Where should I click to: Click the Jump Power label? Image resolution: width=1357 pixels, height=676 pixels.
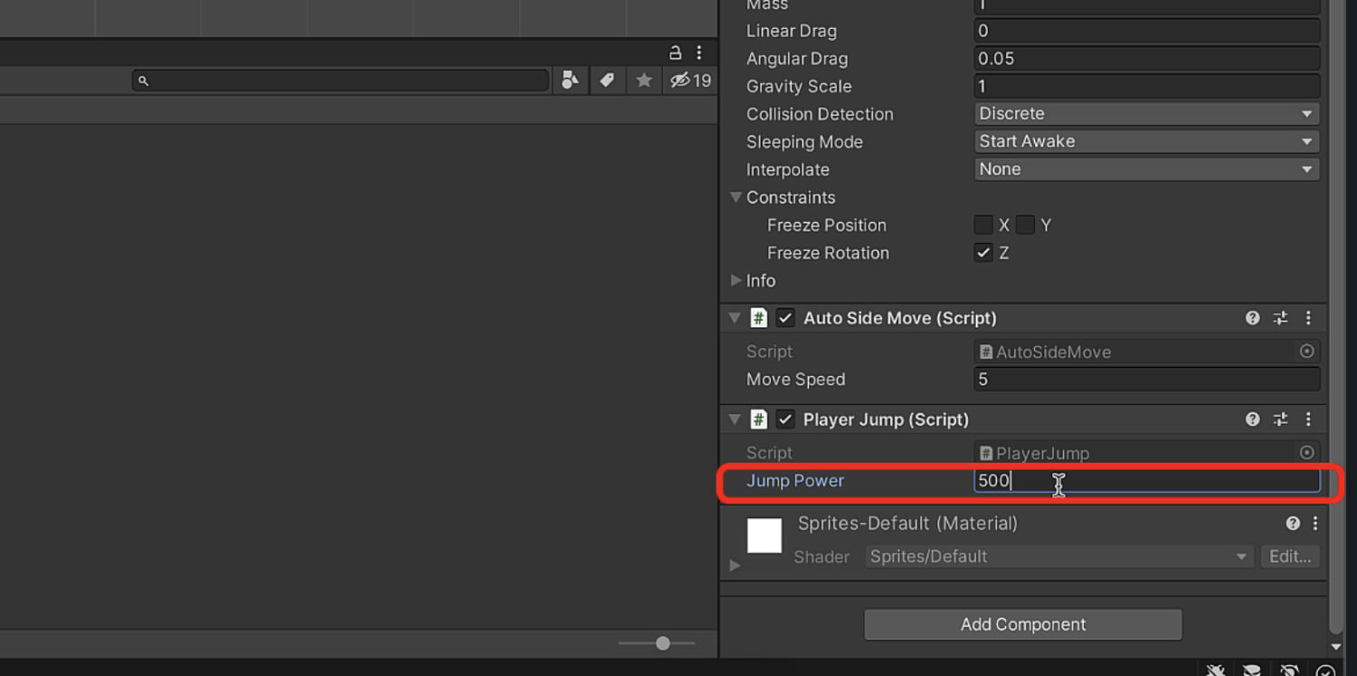coord(795,481)
